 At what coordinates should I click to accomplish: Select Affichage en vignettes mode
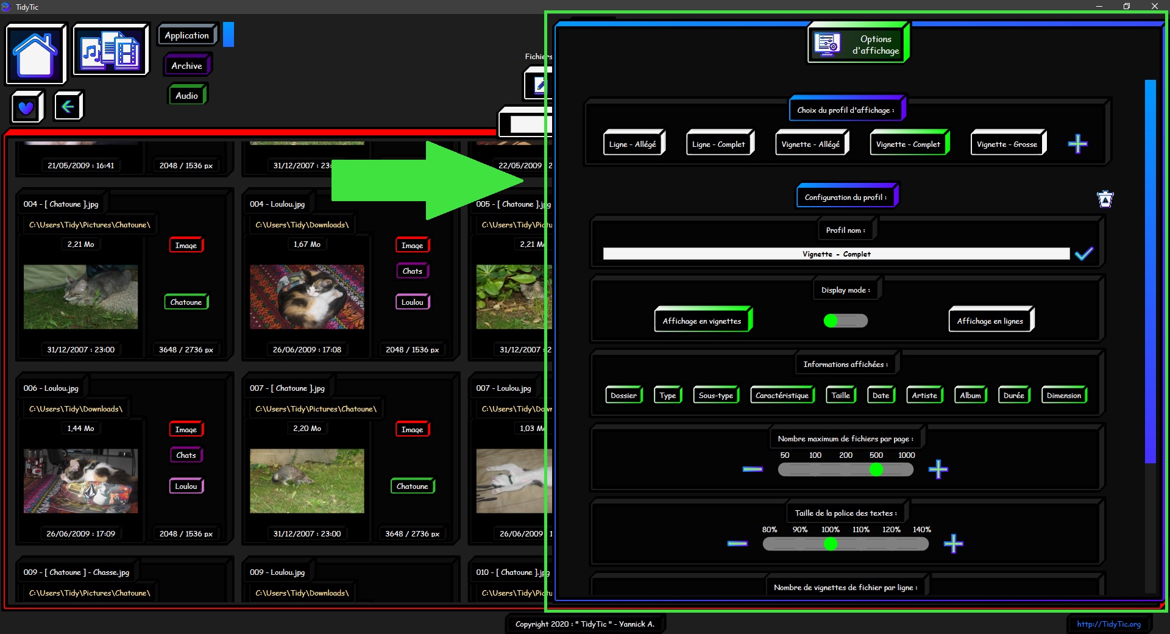click(703, 320)
